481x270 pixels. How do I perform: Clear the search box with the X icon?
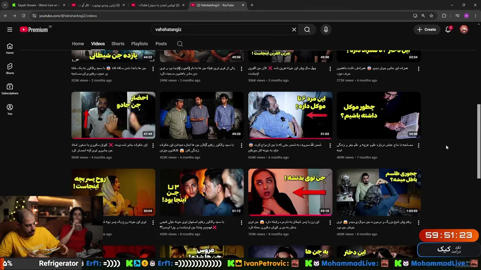point(294,30)
